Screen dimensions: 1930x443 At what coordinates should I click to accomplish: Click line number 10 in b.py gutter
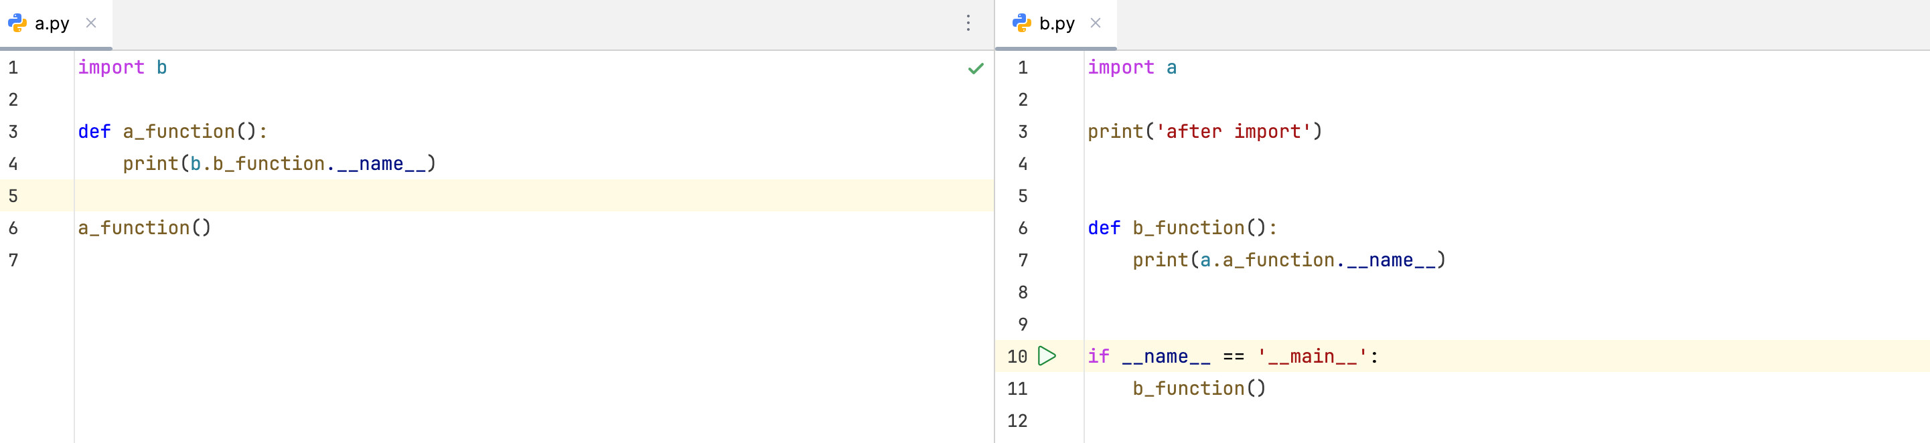[x=1017, y=357]
